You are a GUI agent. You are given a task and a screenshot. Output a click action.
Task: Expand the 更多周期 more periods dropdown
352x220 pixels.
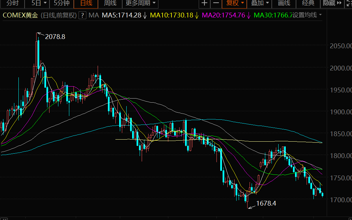click(140, 3)
